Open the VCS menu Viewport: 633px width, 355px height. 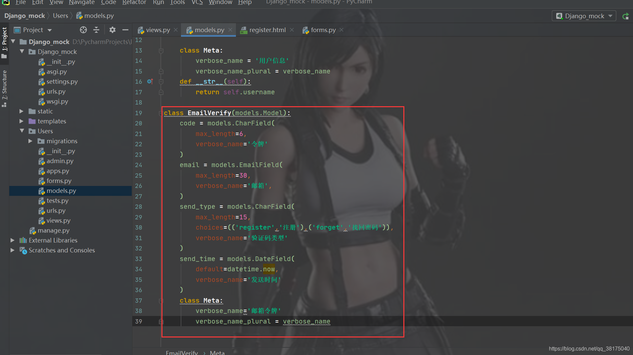point(197,2)
